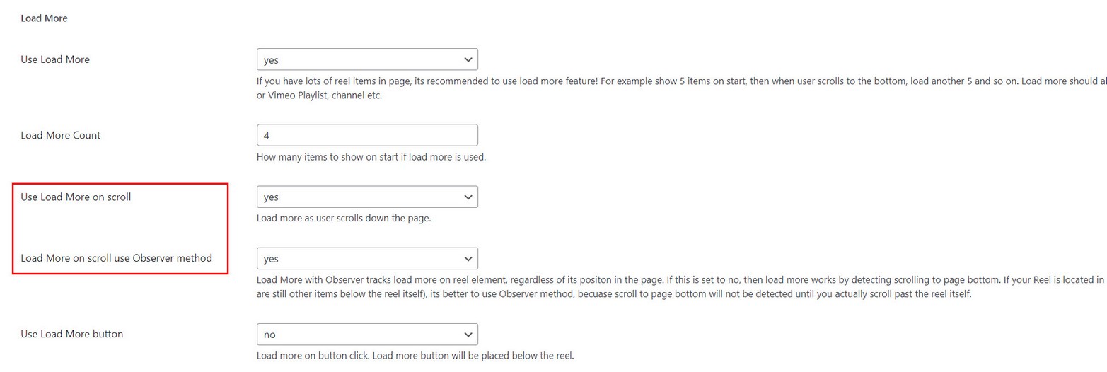Click the Load More Count label
Screen dimensions: 1107x372
pyautogui.click(x=61, y=134)
